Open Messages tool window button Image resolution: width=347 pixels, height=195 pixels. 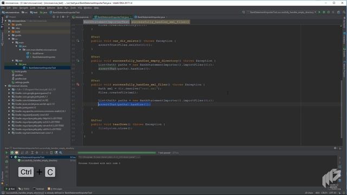tap(55, 189)
